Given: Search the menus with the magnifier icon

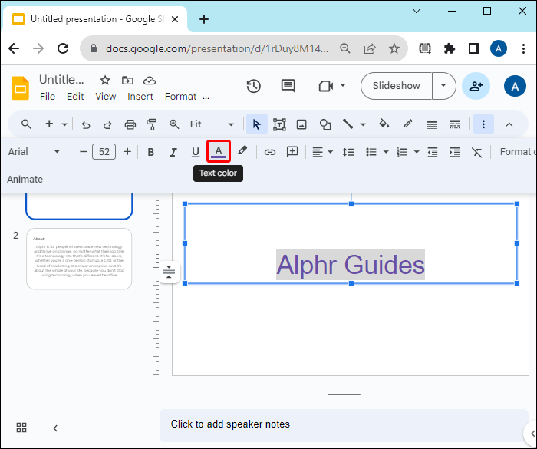Looking at the screenshot, I should [26, 124].
